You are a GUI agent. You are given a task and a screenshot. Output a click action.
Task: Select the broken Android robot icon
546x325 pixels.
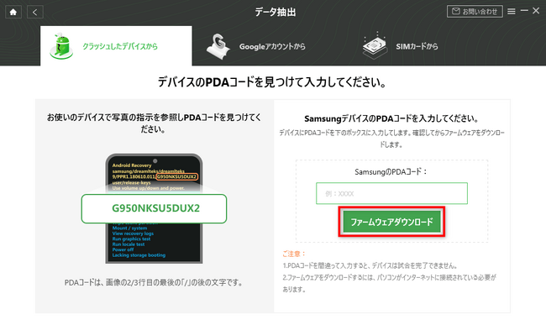[61, 46]
